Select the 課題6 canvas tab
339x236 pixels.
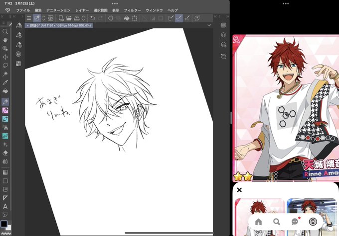(x=59, y=25)
